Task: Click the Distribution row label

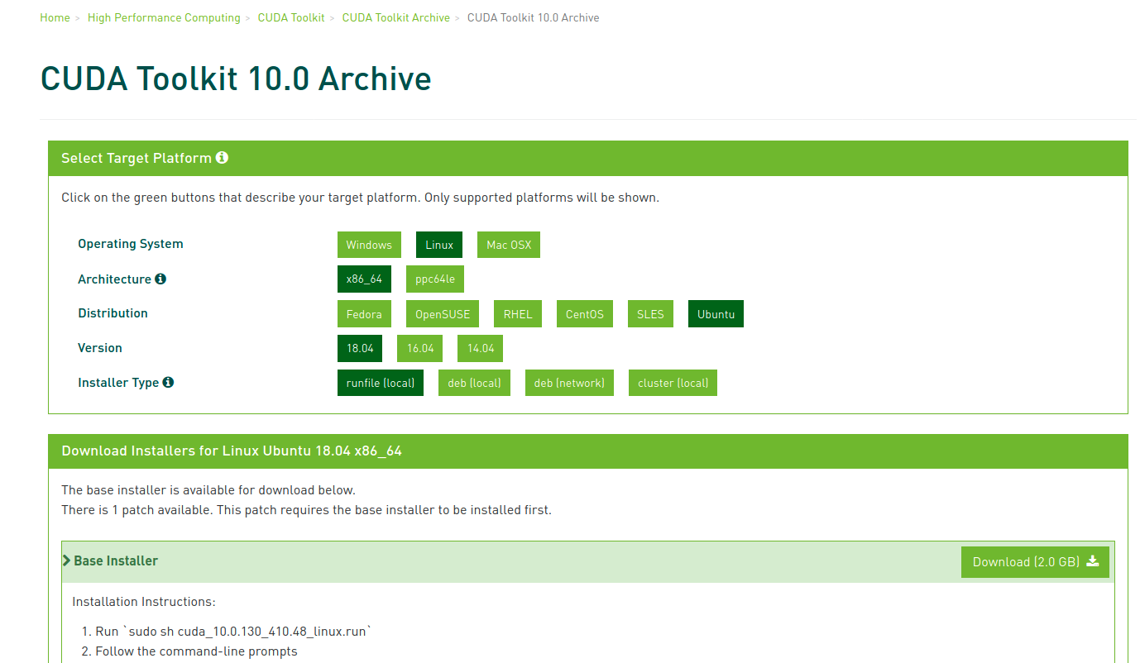Action: coord(113,313)
